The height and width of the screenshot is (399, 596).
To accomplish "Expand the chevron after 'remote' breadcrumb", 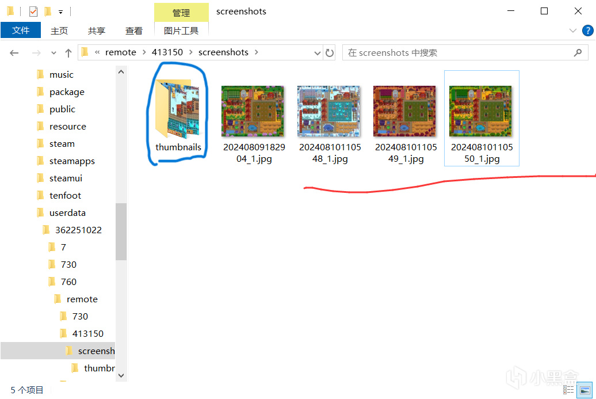I will tap(144, 52).
